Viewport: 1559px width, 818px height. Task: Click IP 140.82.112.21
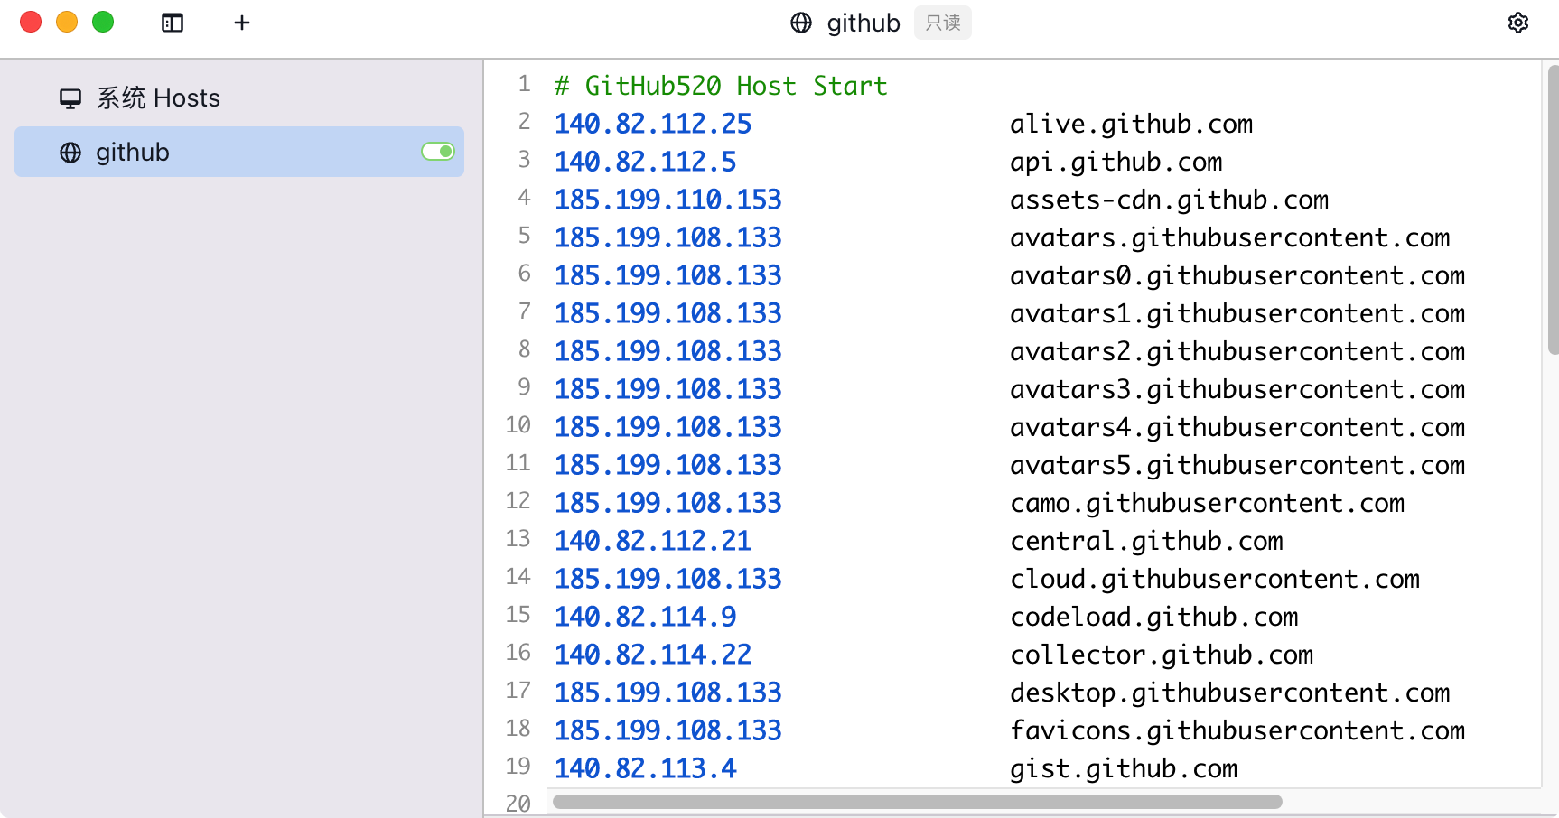[653, 541]
